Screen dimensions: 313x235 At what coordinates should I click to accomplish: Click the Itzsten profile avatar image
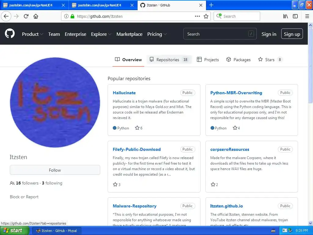coord(55,102)
